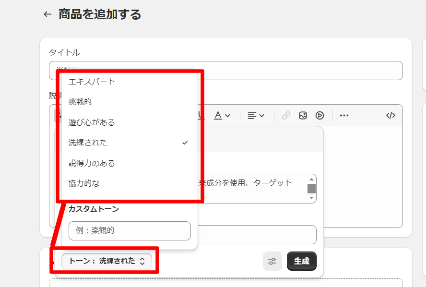Pick the 遊び心がある tone option

[92, 122]
